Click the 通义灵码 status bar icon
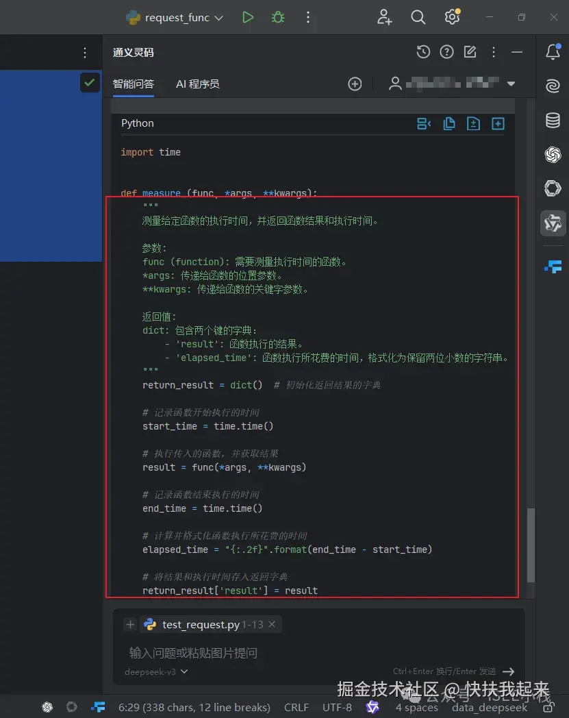 (x=372, y=708)
